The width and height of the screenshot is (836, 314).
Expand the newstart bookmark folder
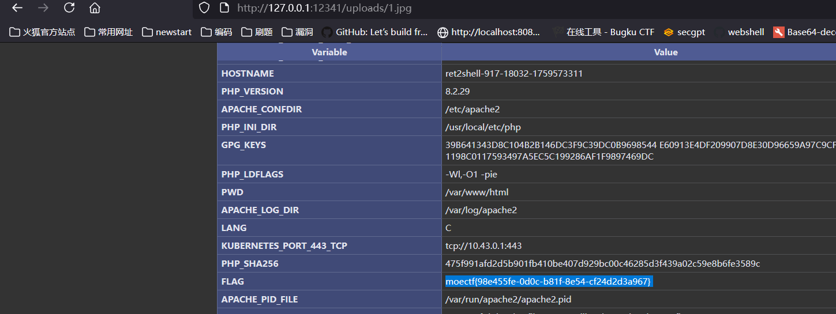click(167, 32)
